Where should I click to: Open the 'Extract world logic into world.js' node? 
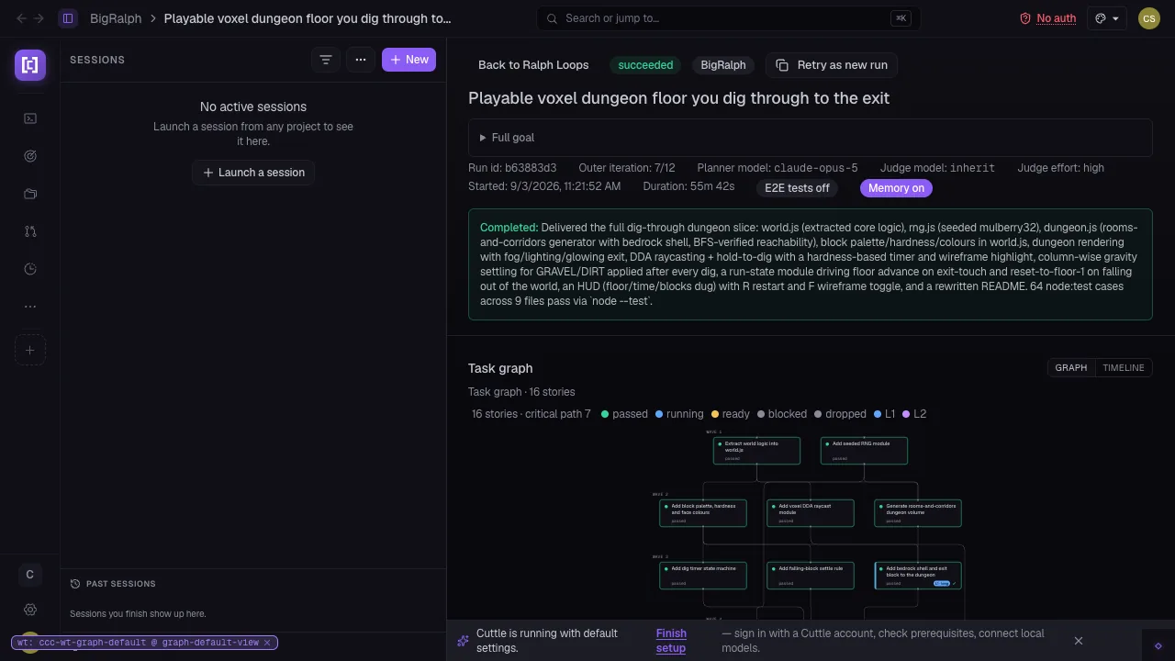click(x=756, y=451)
